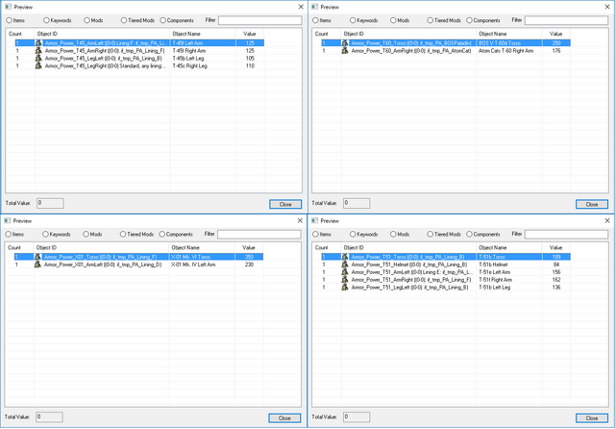Click armor icon beside Armor_Power_T45_LegLeft row

coord(38,58)
